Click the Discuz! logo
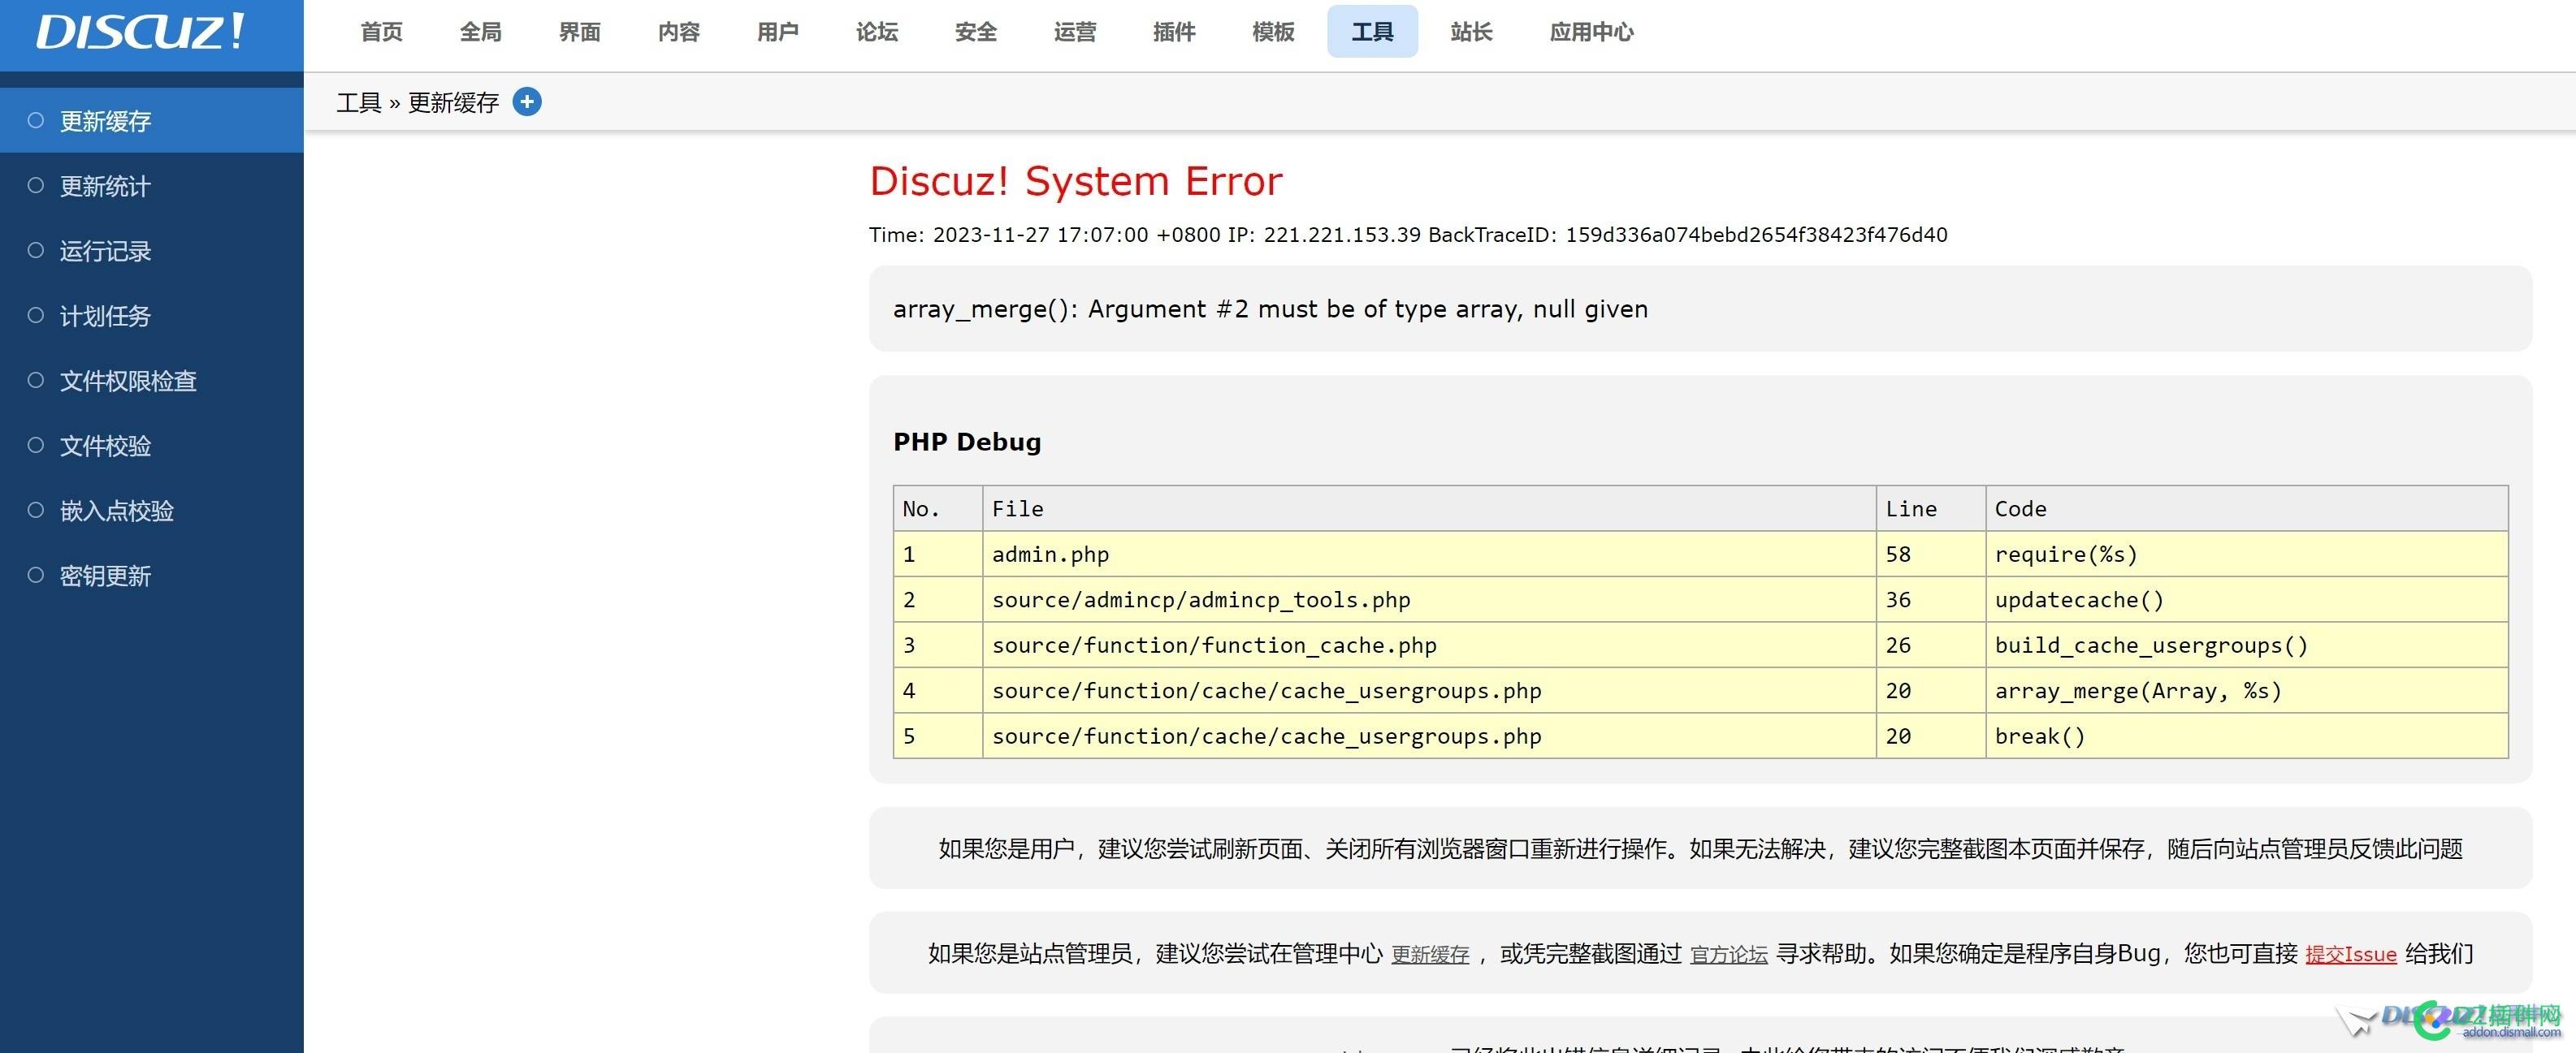Viewport: 2576px width, 1053px height. (x=141, y=32)
